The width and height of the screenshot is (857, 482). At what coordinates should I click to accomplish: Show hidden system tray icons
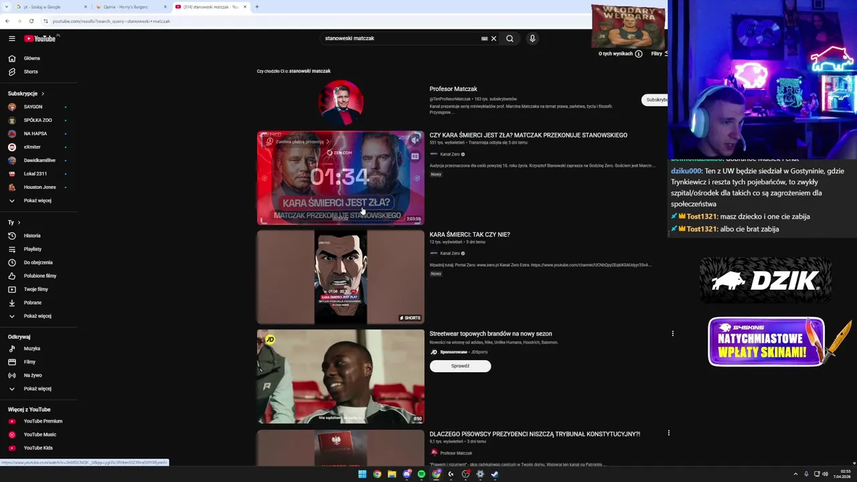pyautogui.click(x=795, y=474)
